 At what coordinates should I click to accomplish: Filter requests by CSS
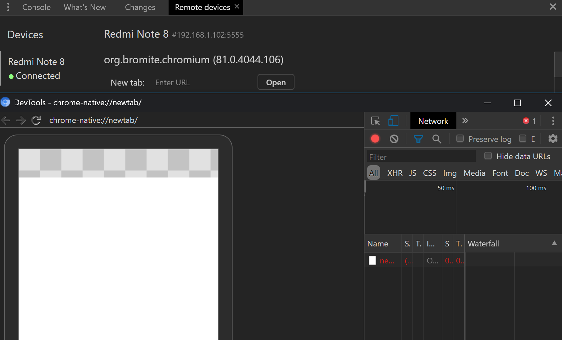(x=429, y=173)
